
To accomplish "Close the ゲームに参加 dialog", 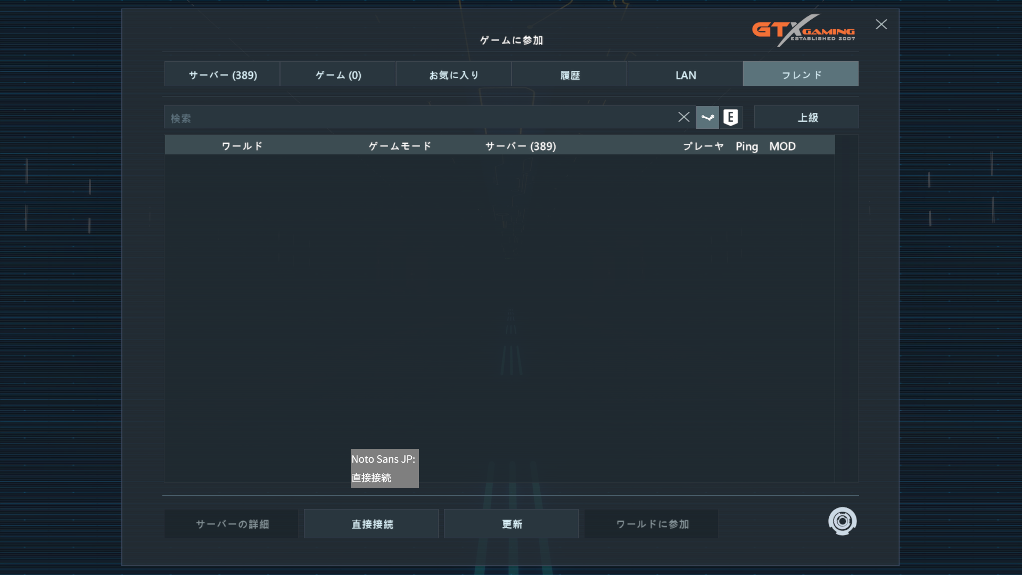I will tap(881, 24).
